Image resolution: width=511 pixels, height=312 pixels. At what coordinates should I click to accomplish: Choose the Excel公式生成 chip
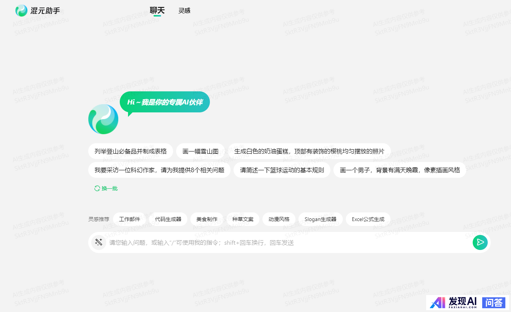(x=368, y=219)
